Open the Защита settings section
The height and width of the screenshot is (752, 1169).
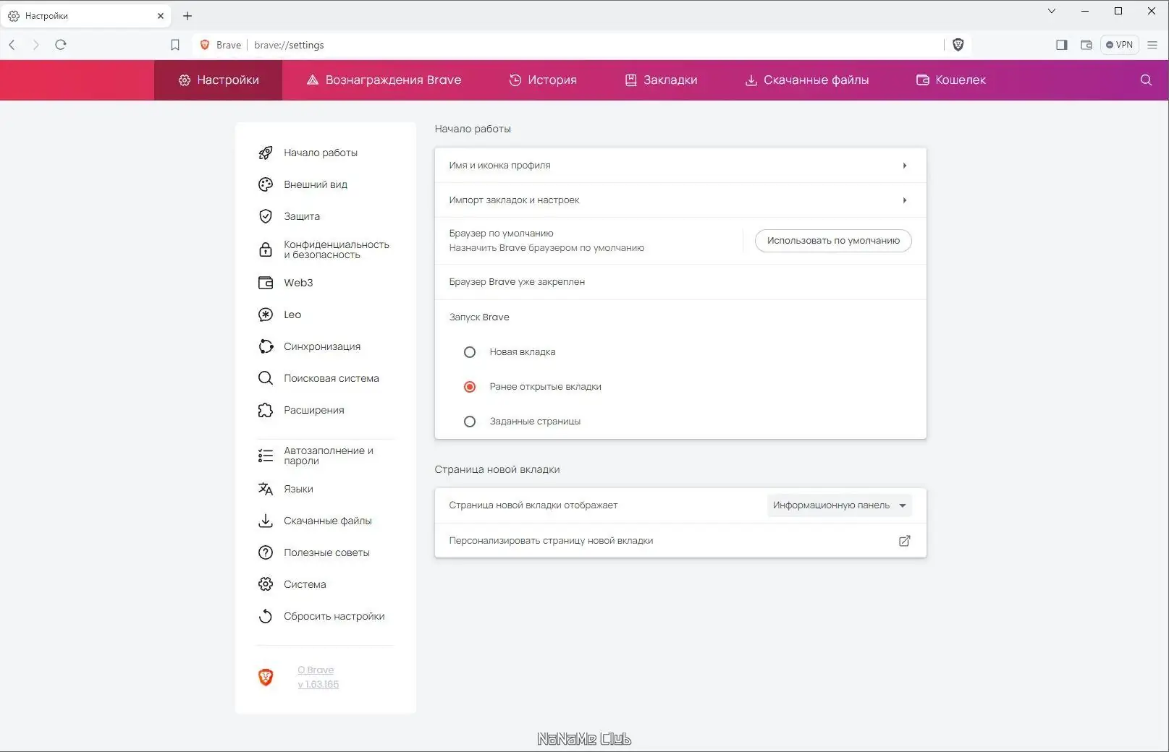[302, 216]
